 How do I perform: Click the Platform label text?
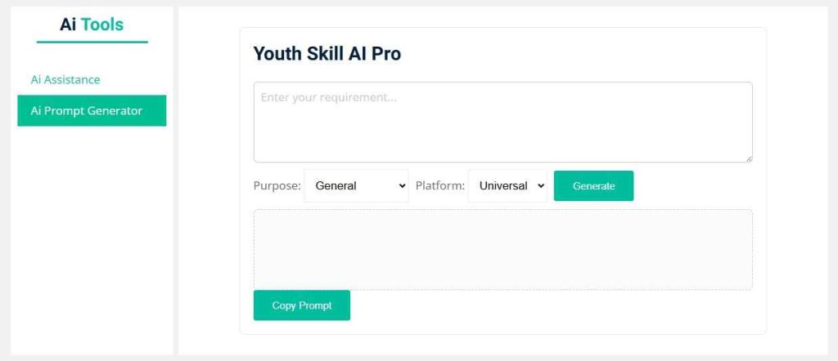coord(440,186)
